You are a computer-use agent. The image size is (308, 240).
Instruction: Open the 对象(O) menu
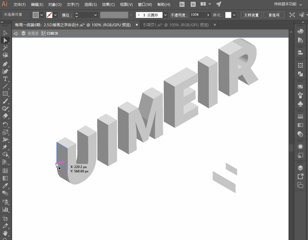pyautogui.click(x=55, y=5)
